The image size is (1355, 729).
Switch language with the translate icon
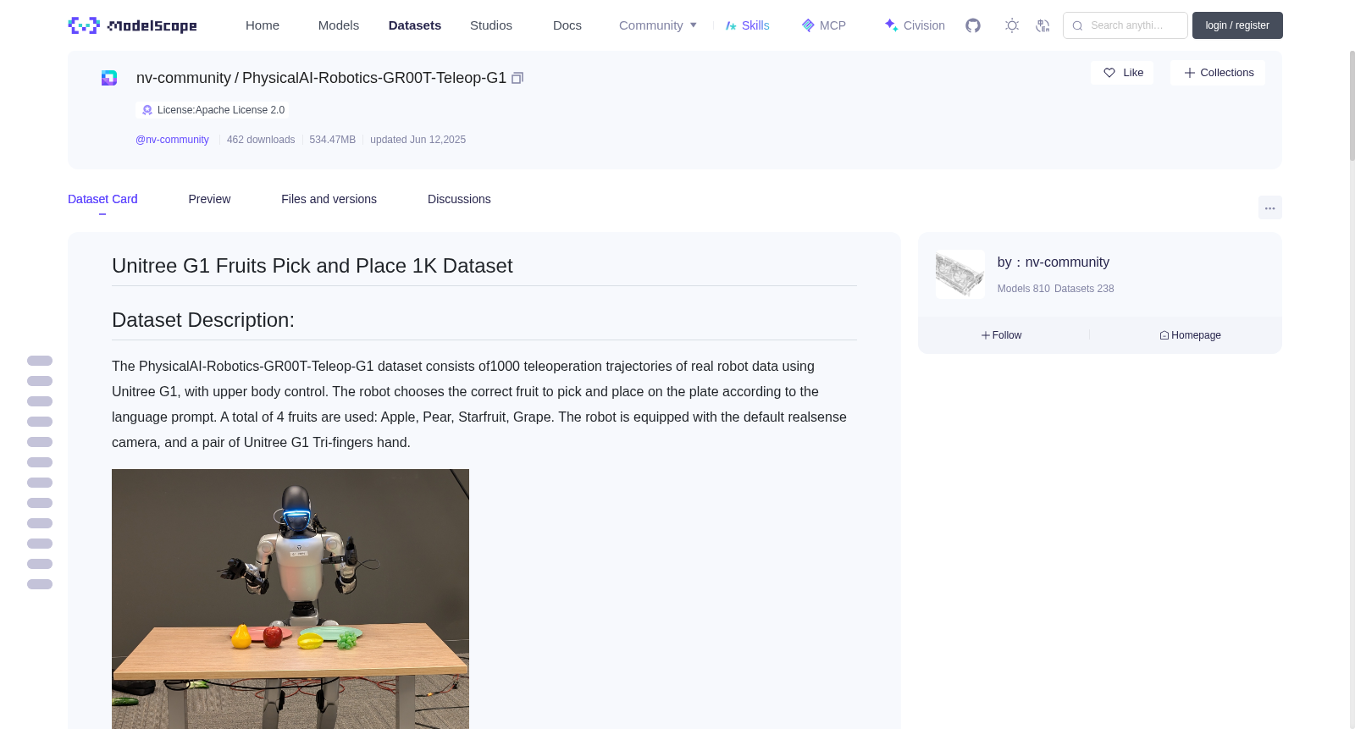(1043, 25)
